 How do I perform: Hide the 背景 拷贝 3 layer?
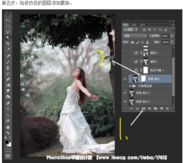pyautogui.click(x=125, y=93)
